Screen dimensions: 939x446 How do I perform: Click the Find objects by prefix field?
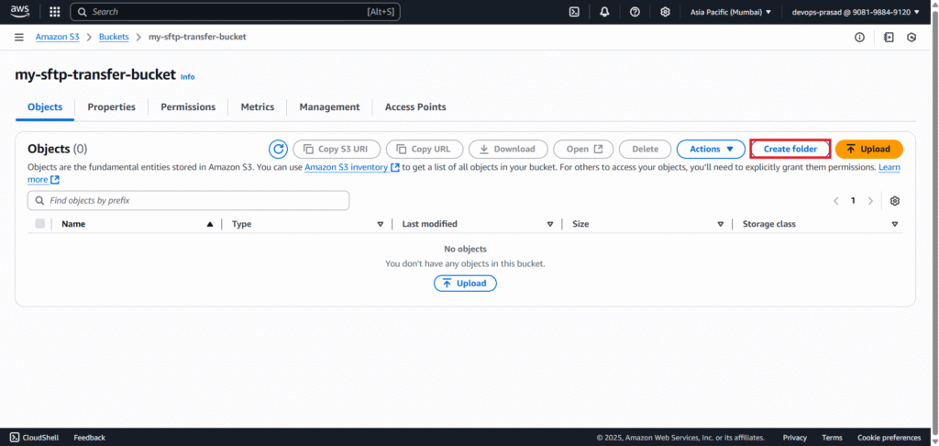click(x=189, y=201)
